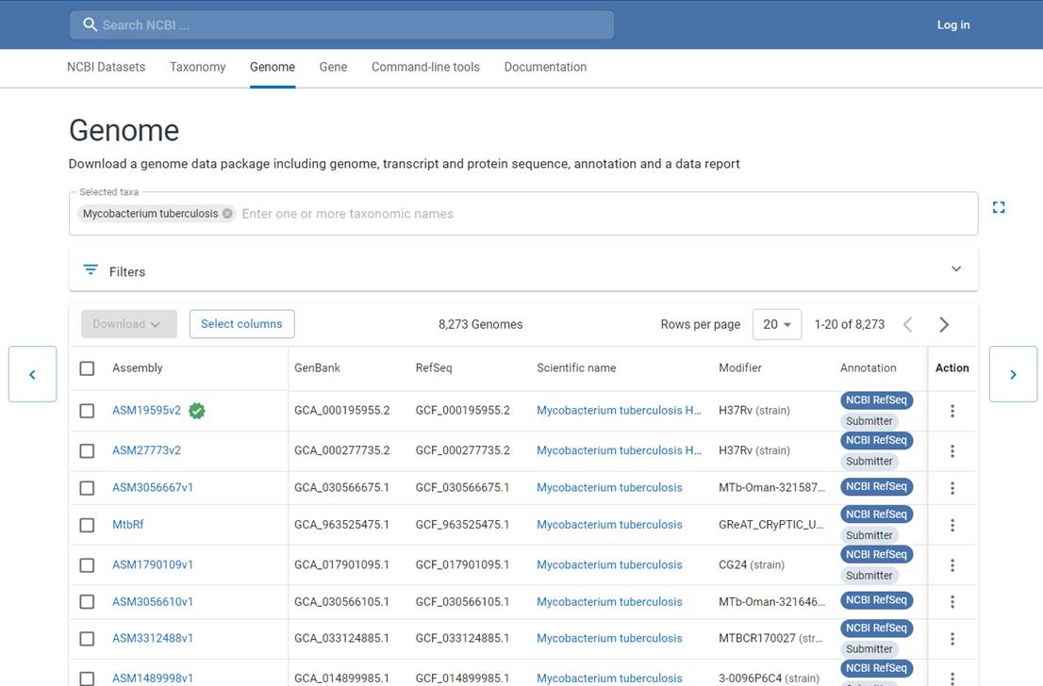Open the Taxonomy tab
Screen dimensions: 1043x686
[x=197, y=67]
